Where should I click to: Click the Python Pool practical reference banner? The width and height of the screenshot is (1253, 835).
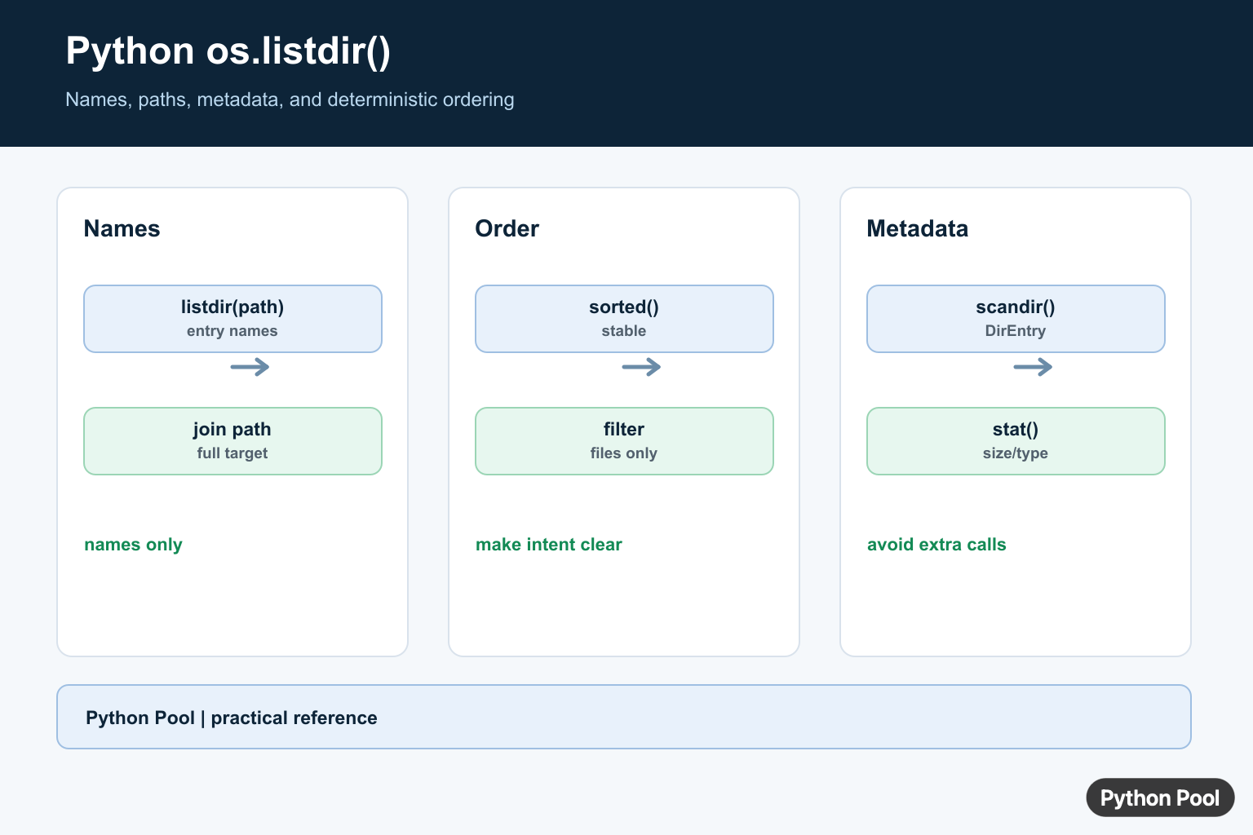(x=624, y=717)
